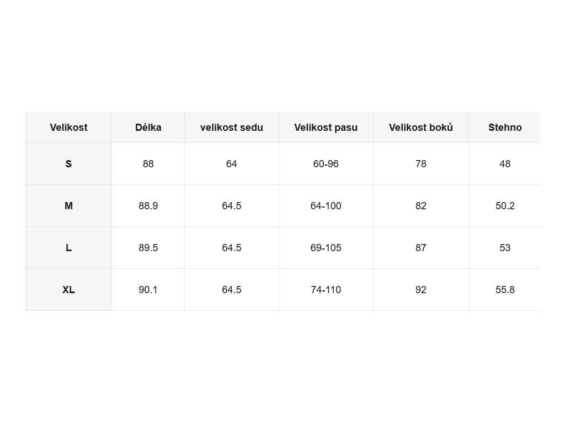
Task: Select the 90.1 length cell
Action: click(x=148, y=289)
